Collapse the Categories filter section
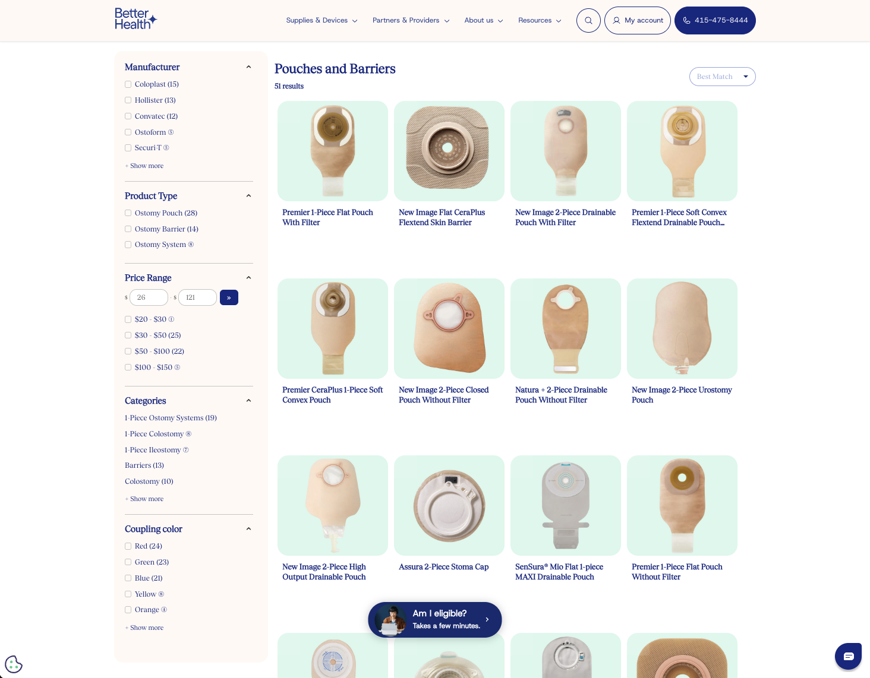 point(248,401)
